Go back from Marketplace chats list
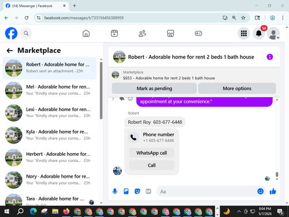 point(10,50)
